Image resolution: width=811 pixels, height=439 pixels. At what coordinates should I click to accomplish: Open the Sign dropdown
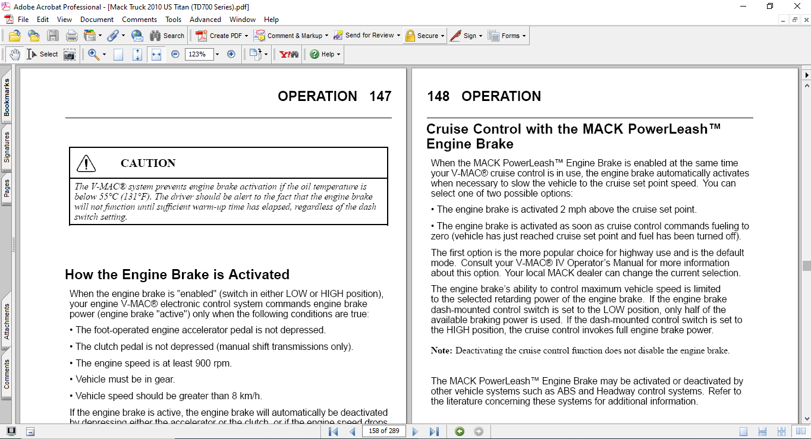pyautogui.click(x=466, y=36)
